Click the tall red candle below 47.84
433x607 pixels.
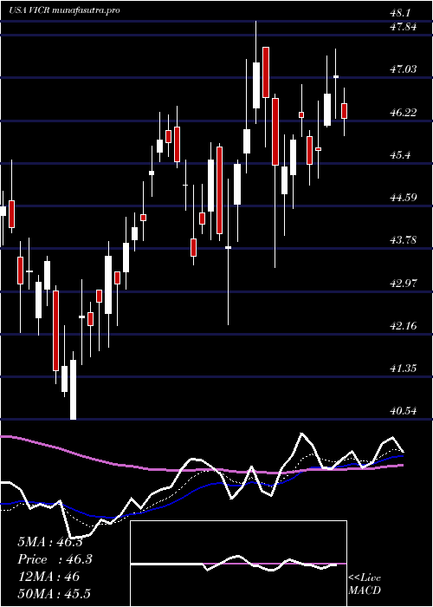266,72
